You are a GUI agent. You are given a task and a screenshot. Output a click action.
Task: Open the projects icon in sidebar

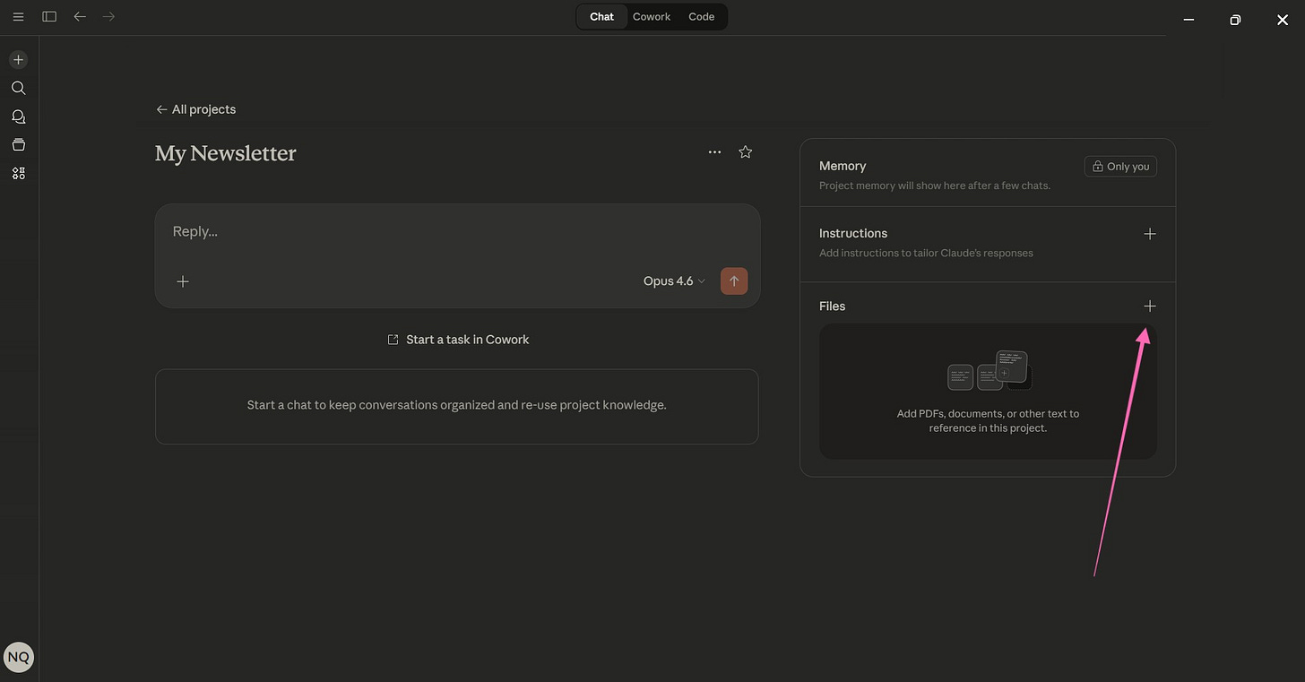click(x=18, y=144)
